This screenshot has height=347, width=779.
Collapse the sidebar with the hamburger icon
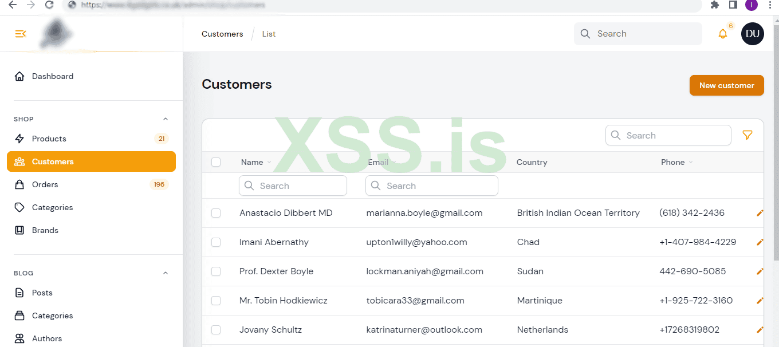point(21,34)
